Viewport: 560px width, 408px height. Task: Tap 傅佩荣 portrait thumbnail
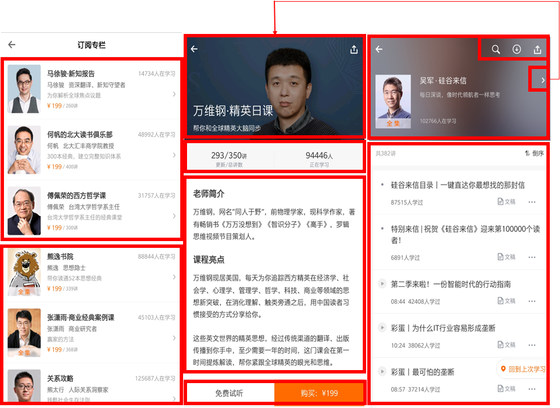click(x=24, y=211)
